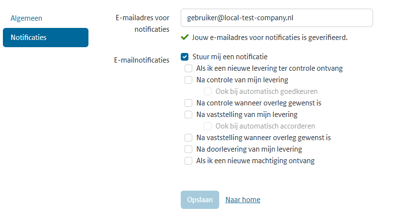This screenshot has width=398, height=219.
Task: Enable 'Na doorlevering van mijn levering' notification
Action: coord(188,149)
